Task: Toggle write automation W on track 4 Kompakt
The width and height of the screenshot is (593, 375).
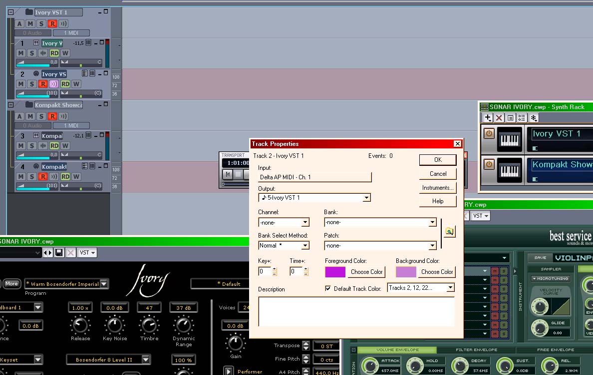Action: [x=76, y=177]
